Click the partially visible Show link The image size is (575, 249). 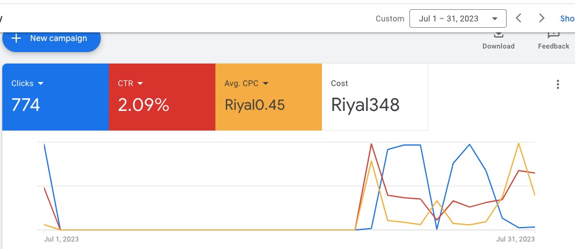(567, 18)
